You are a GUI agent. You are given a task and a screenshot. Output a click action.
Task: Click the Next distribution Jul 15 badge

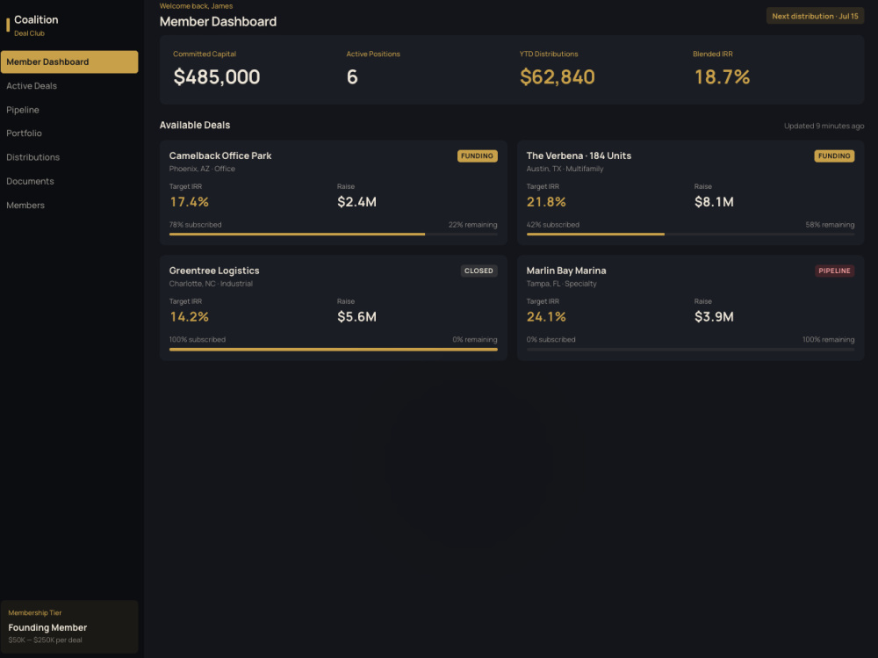point(815,17)
